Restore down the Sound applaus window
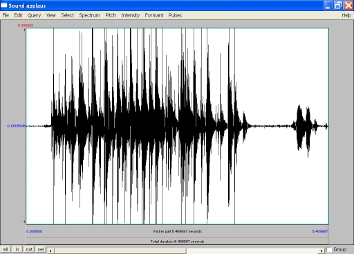 click(x=338, y=6)
